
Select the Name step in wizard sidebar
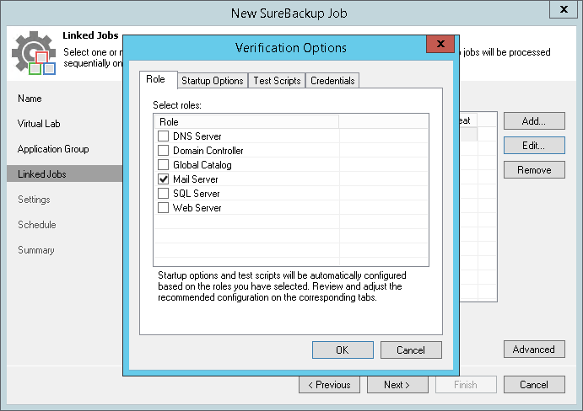coord(30,99)
